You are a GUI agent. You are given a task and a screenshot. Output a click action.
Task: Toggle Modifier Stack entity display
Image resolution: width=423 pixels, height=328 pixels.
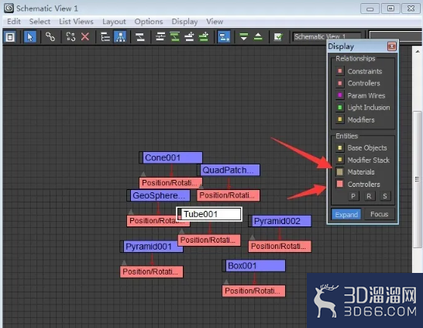(x=340, y=160)
